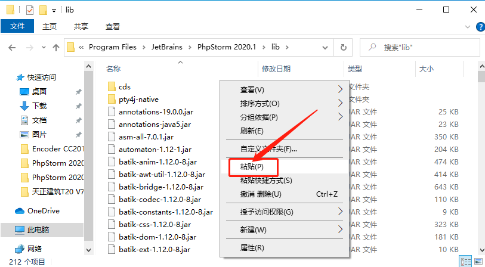Image resolution: width=485 pixels, height=267 pixels.
Task: Open 排序方式(O) submenu in context menu
Action: [x=285, y=104]
